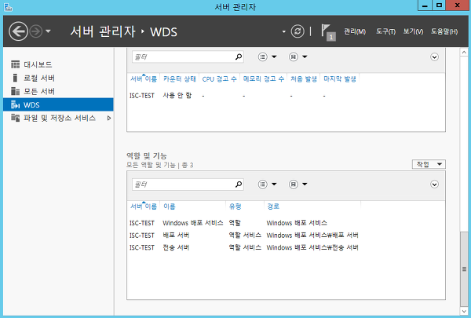Open the 작업 dropdown button
The width and height of the screenshot is (471, 318).
click(429, 164)
